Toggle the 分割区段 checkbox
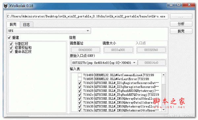Image resolution: width=198 pixels, height=120 pixels. [11, 44]
